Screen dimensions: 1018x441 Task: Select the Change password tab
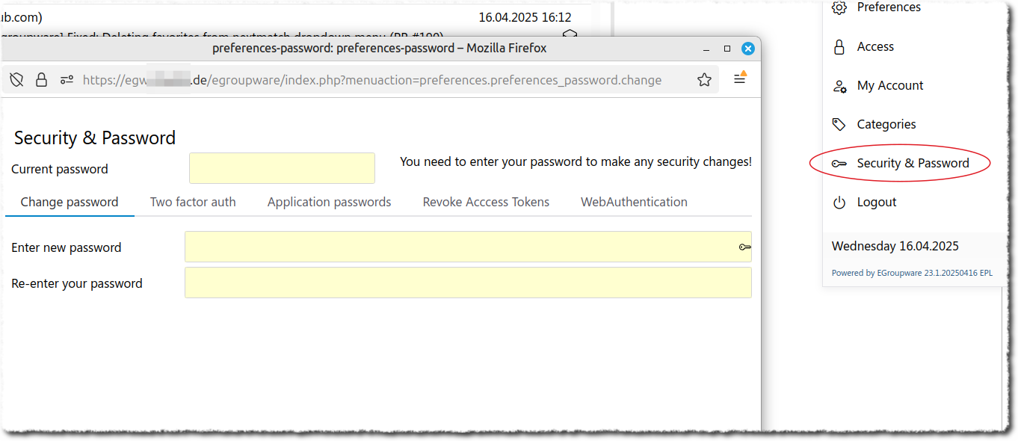click(x=70, y=202)
